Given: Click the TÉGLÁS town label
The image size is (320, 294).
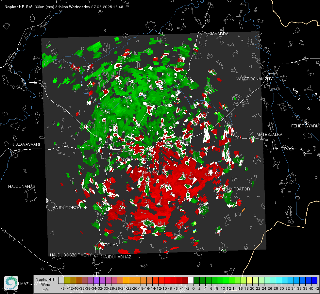Looking at the screenshot, I should point(110,245).
